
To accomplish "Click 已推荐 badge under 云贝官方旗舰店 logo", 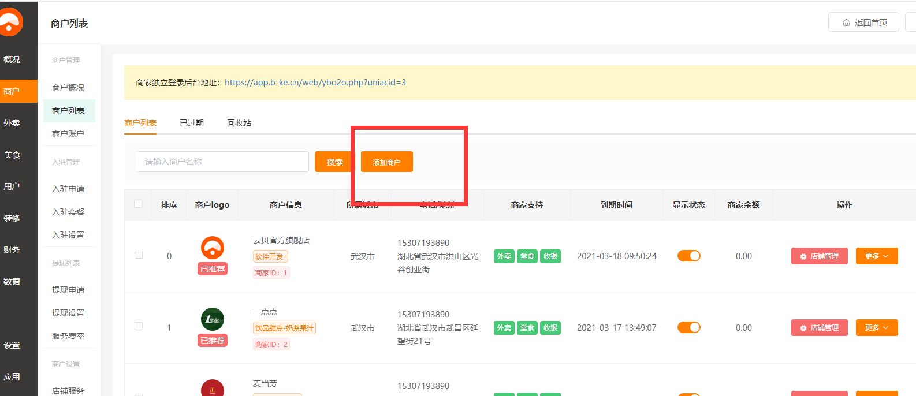I will [213, 269].
